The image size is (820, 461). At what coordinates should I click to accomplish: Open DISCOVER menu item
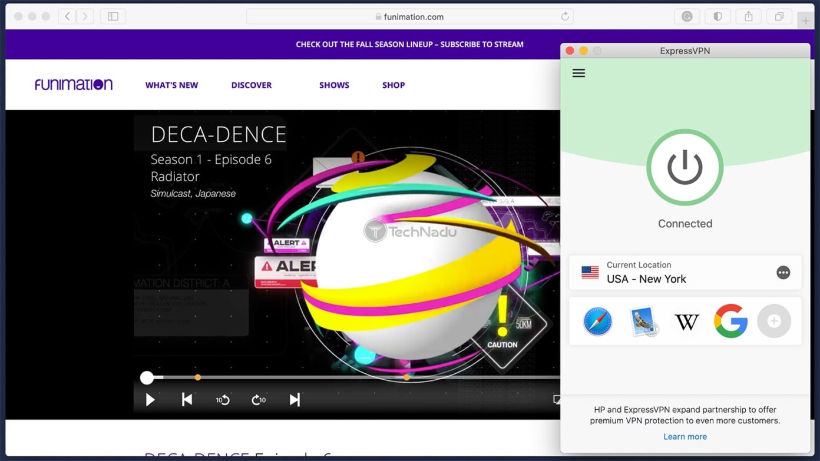[x=252, y=85]
